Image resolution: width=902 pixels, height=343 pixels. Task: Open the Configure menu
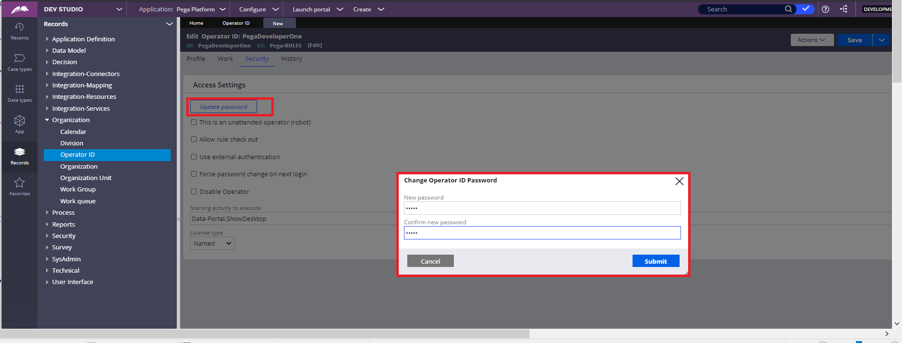tap(259, 9)
